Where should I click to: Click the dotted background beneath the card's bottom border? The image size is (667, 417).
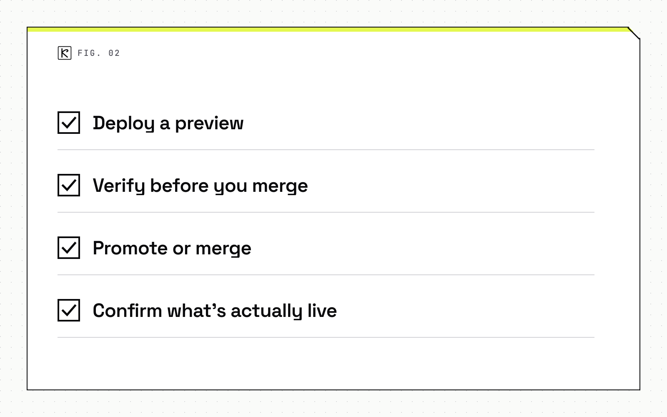(x=333, y=404)
